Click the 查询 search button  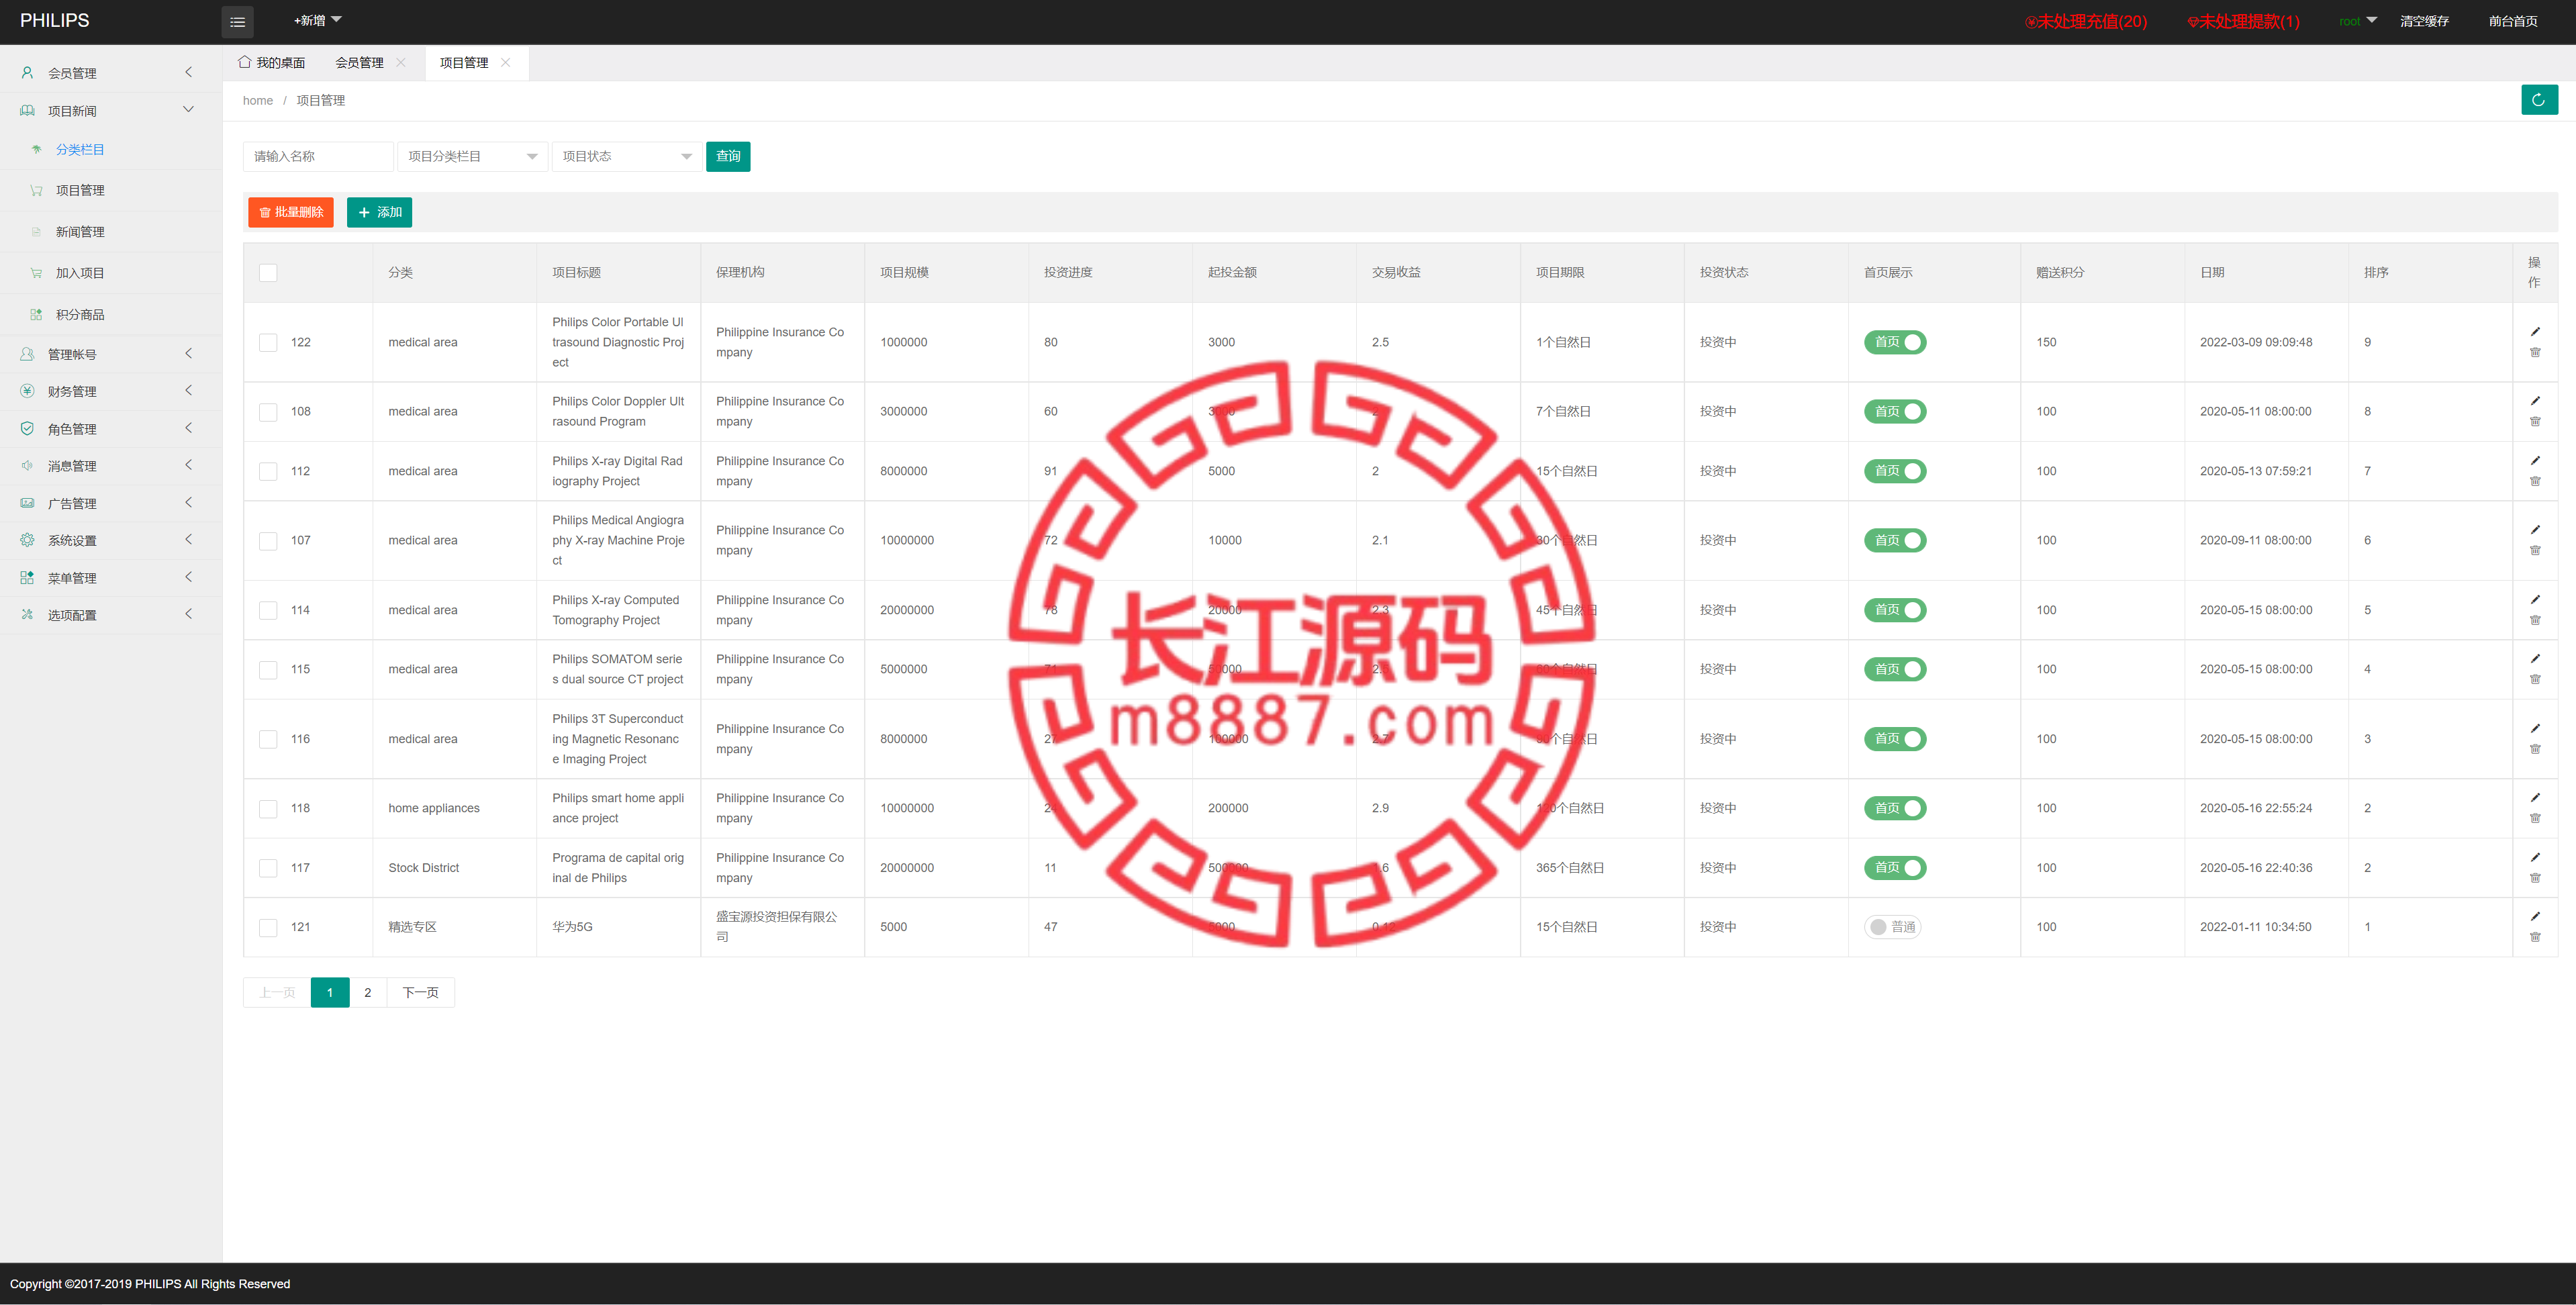click(x=728, y=156)
